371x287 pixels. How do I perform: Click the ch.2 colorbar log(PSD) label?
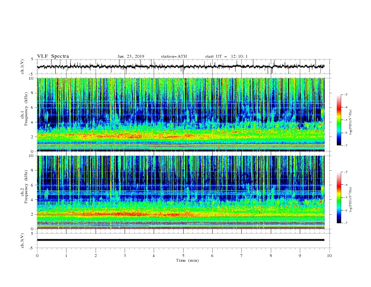tap(351, 199)
